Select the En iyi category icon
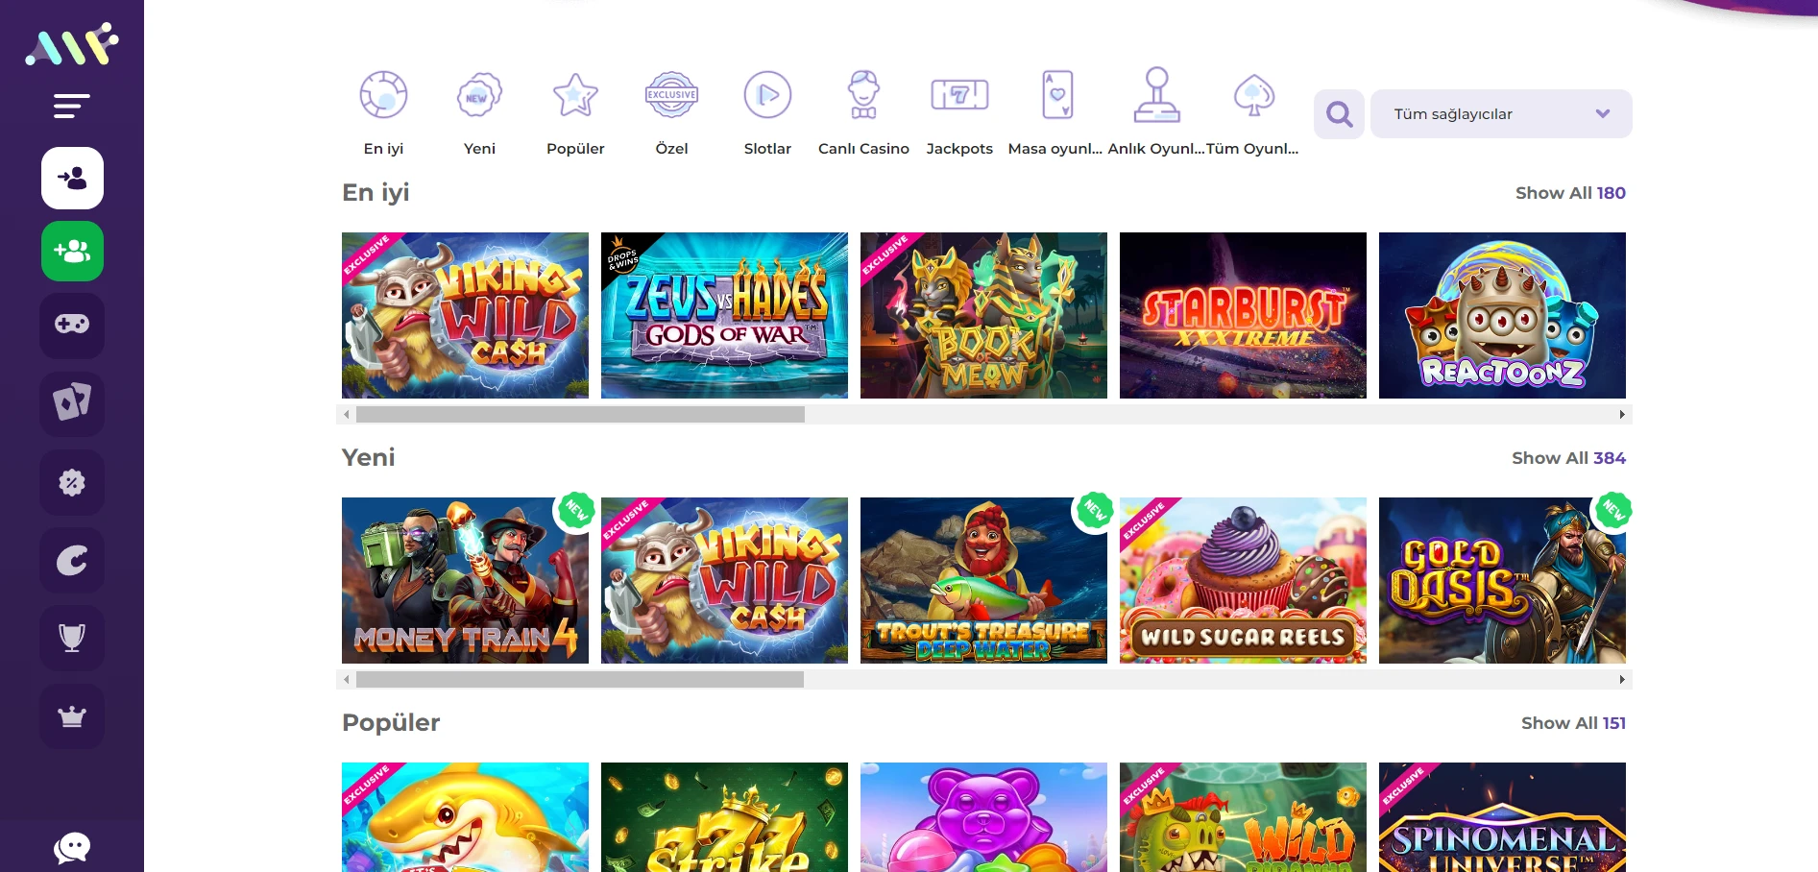Viewport: 1818px width, 872px height. click(x=383, y=94)
